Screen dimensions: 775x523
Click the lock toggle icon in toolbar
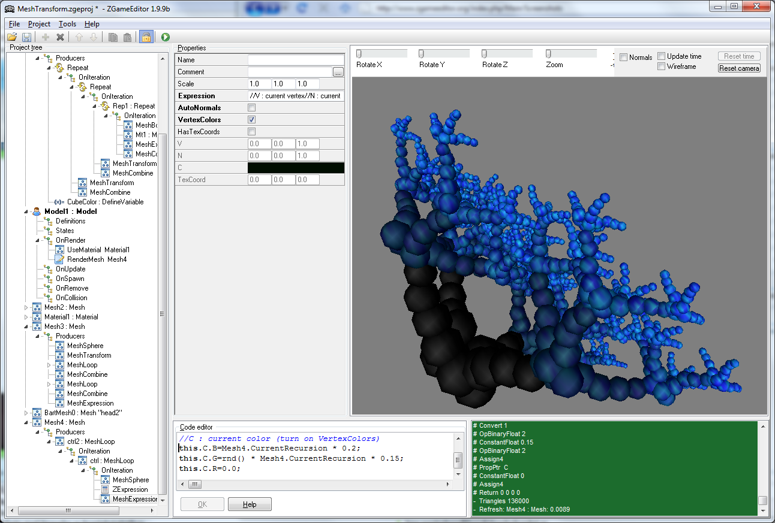point(145,37)
